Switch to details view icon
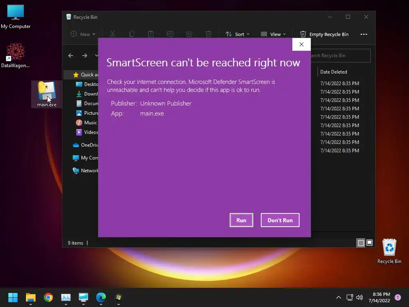 361,243
